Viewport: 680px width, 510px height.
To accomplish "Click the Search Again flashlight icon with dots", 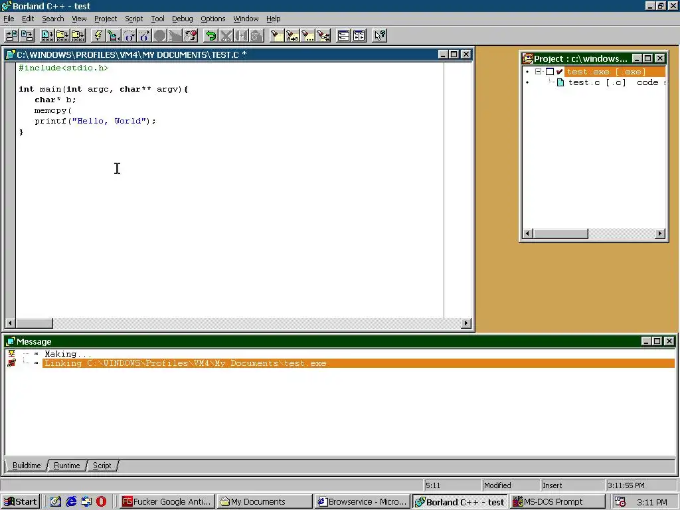I will [x=308, y=36].
